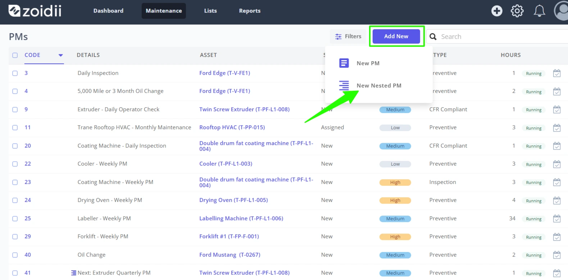The image size is (568, 280).
Task: Open the user profile avatar
Action: click(561, 11)
